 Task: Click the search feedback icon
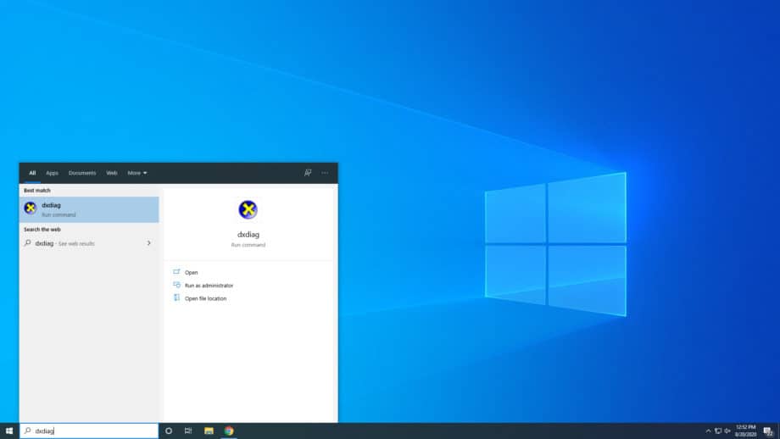[308, 173]
